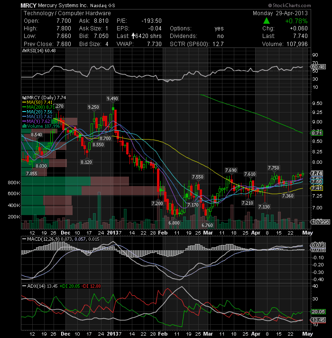Viewport: 332px width, 338px height.
Task: Click the 8.030 price label
Action: click(x=41, y=166)
